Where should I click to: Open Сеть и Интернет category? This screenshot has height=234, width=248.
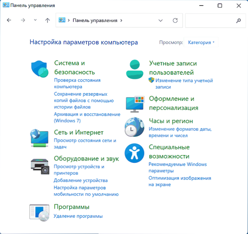pos(79,132)
